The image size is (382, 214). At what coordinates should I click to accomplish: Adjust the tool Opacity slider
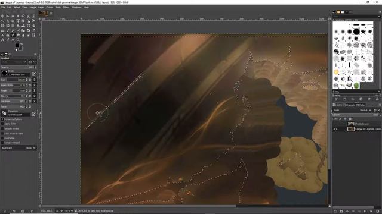tap(18, 67)
